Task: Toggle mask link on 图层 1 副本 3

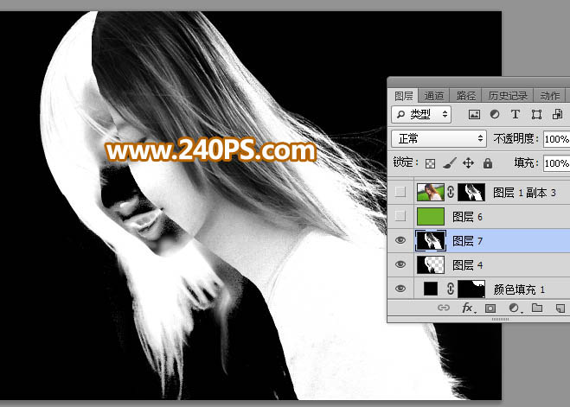Action: point(451,192)
